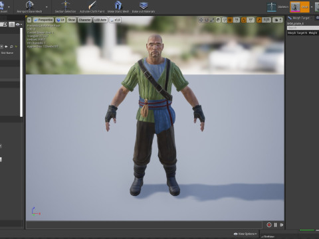The height and width of the screenshot is (239, 319).
Task: Open the LOD Auto menu
Action: coord(100,20)
